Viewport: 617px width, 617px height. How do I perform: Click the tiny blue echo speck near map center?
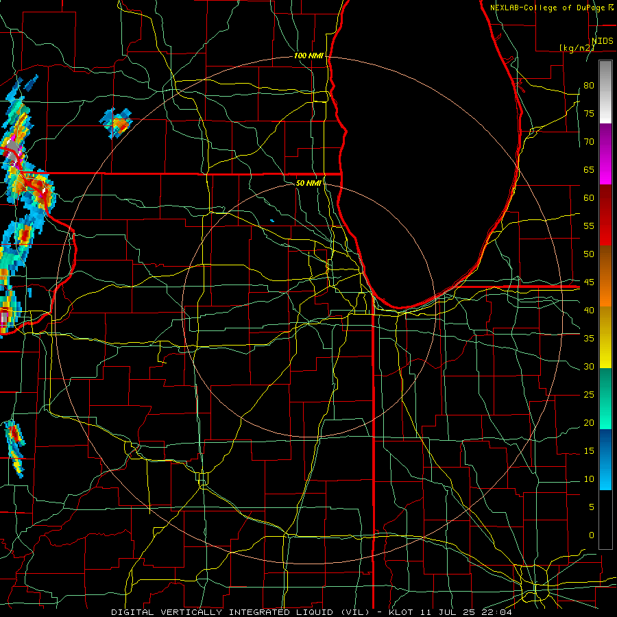click(x=272, y=220)
